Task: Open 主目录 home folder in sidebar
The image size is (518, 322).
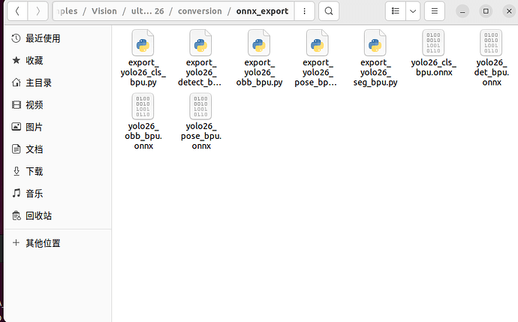Action: pyautogui.click(x=58, y=83)
